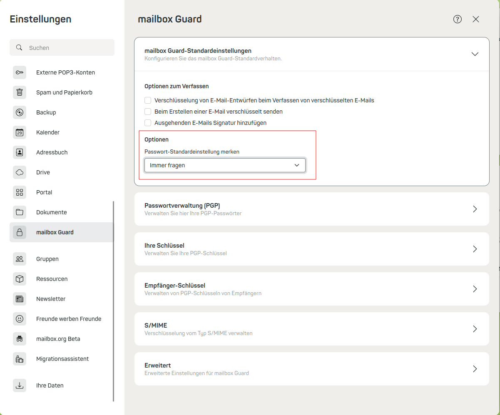
Task: Select Adressbuch in the settings sidebar
Action: tap(62, 152)
